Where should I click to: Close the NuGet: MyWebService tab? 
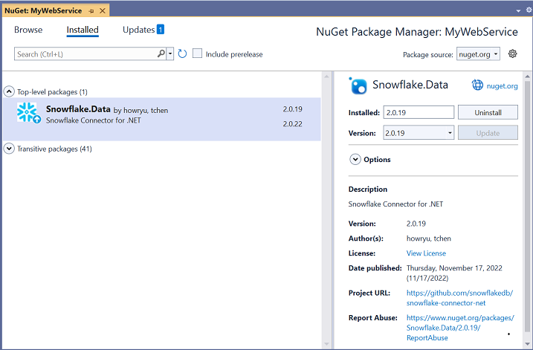click(103, 11)
